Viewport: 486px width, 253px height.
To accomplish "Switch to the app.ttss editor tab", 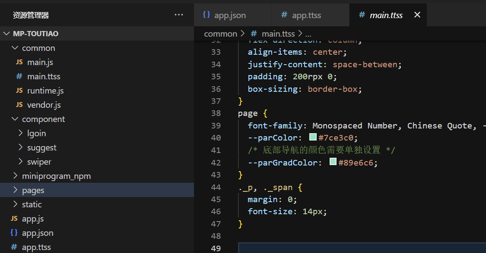I will tap(306, 15).
